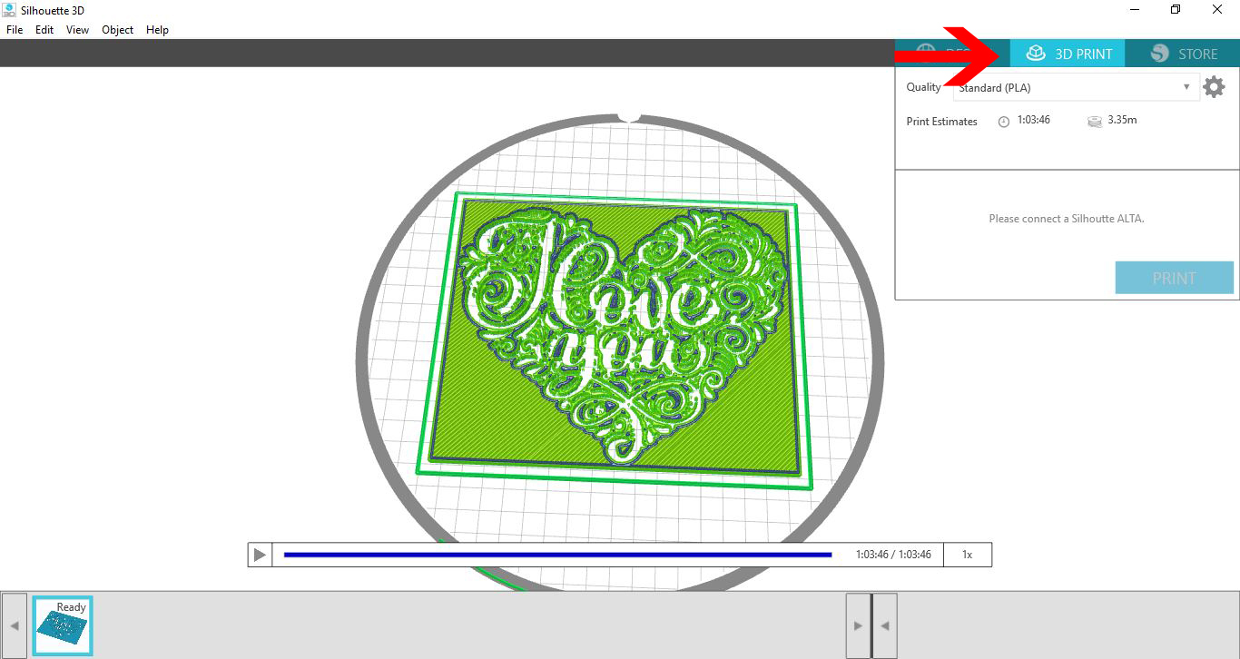1240x659 pixels.
Task: Click the "Quality" label
Action: [x=924, y=87]
